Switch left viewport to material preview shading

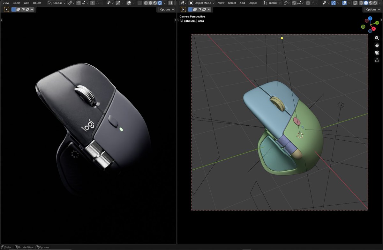point(155,3)
